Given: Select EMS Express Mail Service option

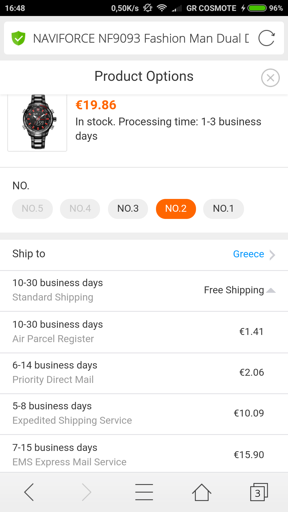Looking at the screenshot, I should coord(144,454).
